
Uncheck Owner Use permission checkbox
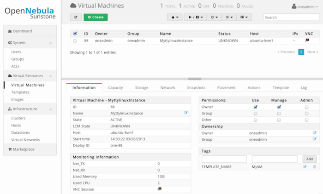(x=256, y=107)
